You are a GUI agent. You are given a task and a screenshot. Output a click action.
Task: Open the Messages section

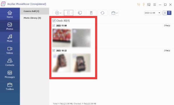pyautogui.click(x=10, y=74)
